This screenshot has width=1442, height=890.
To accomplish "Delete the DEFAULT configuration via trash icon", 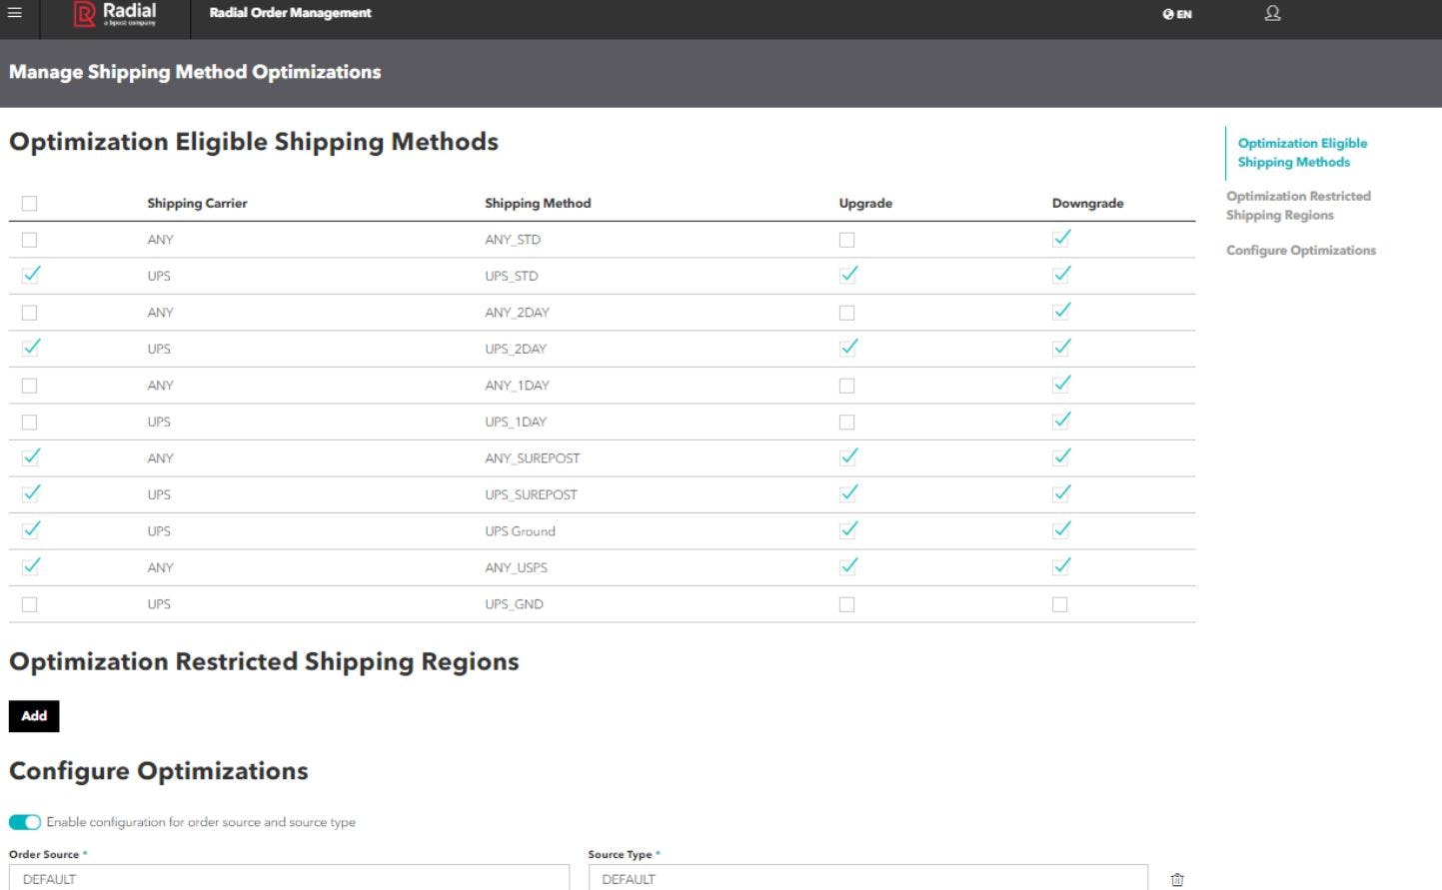I will 1176,879.
